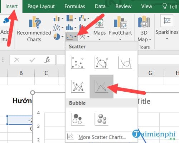Expand the waterfall chart dropdown arrow

(88, 19)
